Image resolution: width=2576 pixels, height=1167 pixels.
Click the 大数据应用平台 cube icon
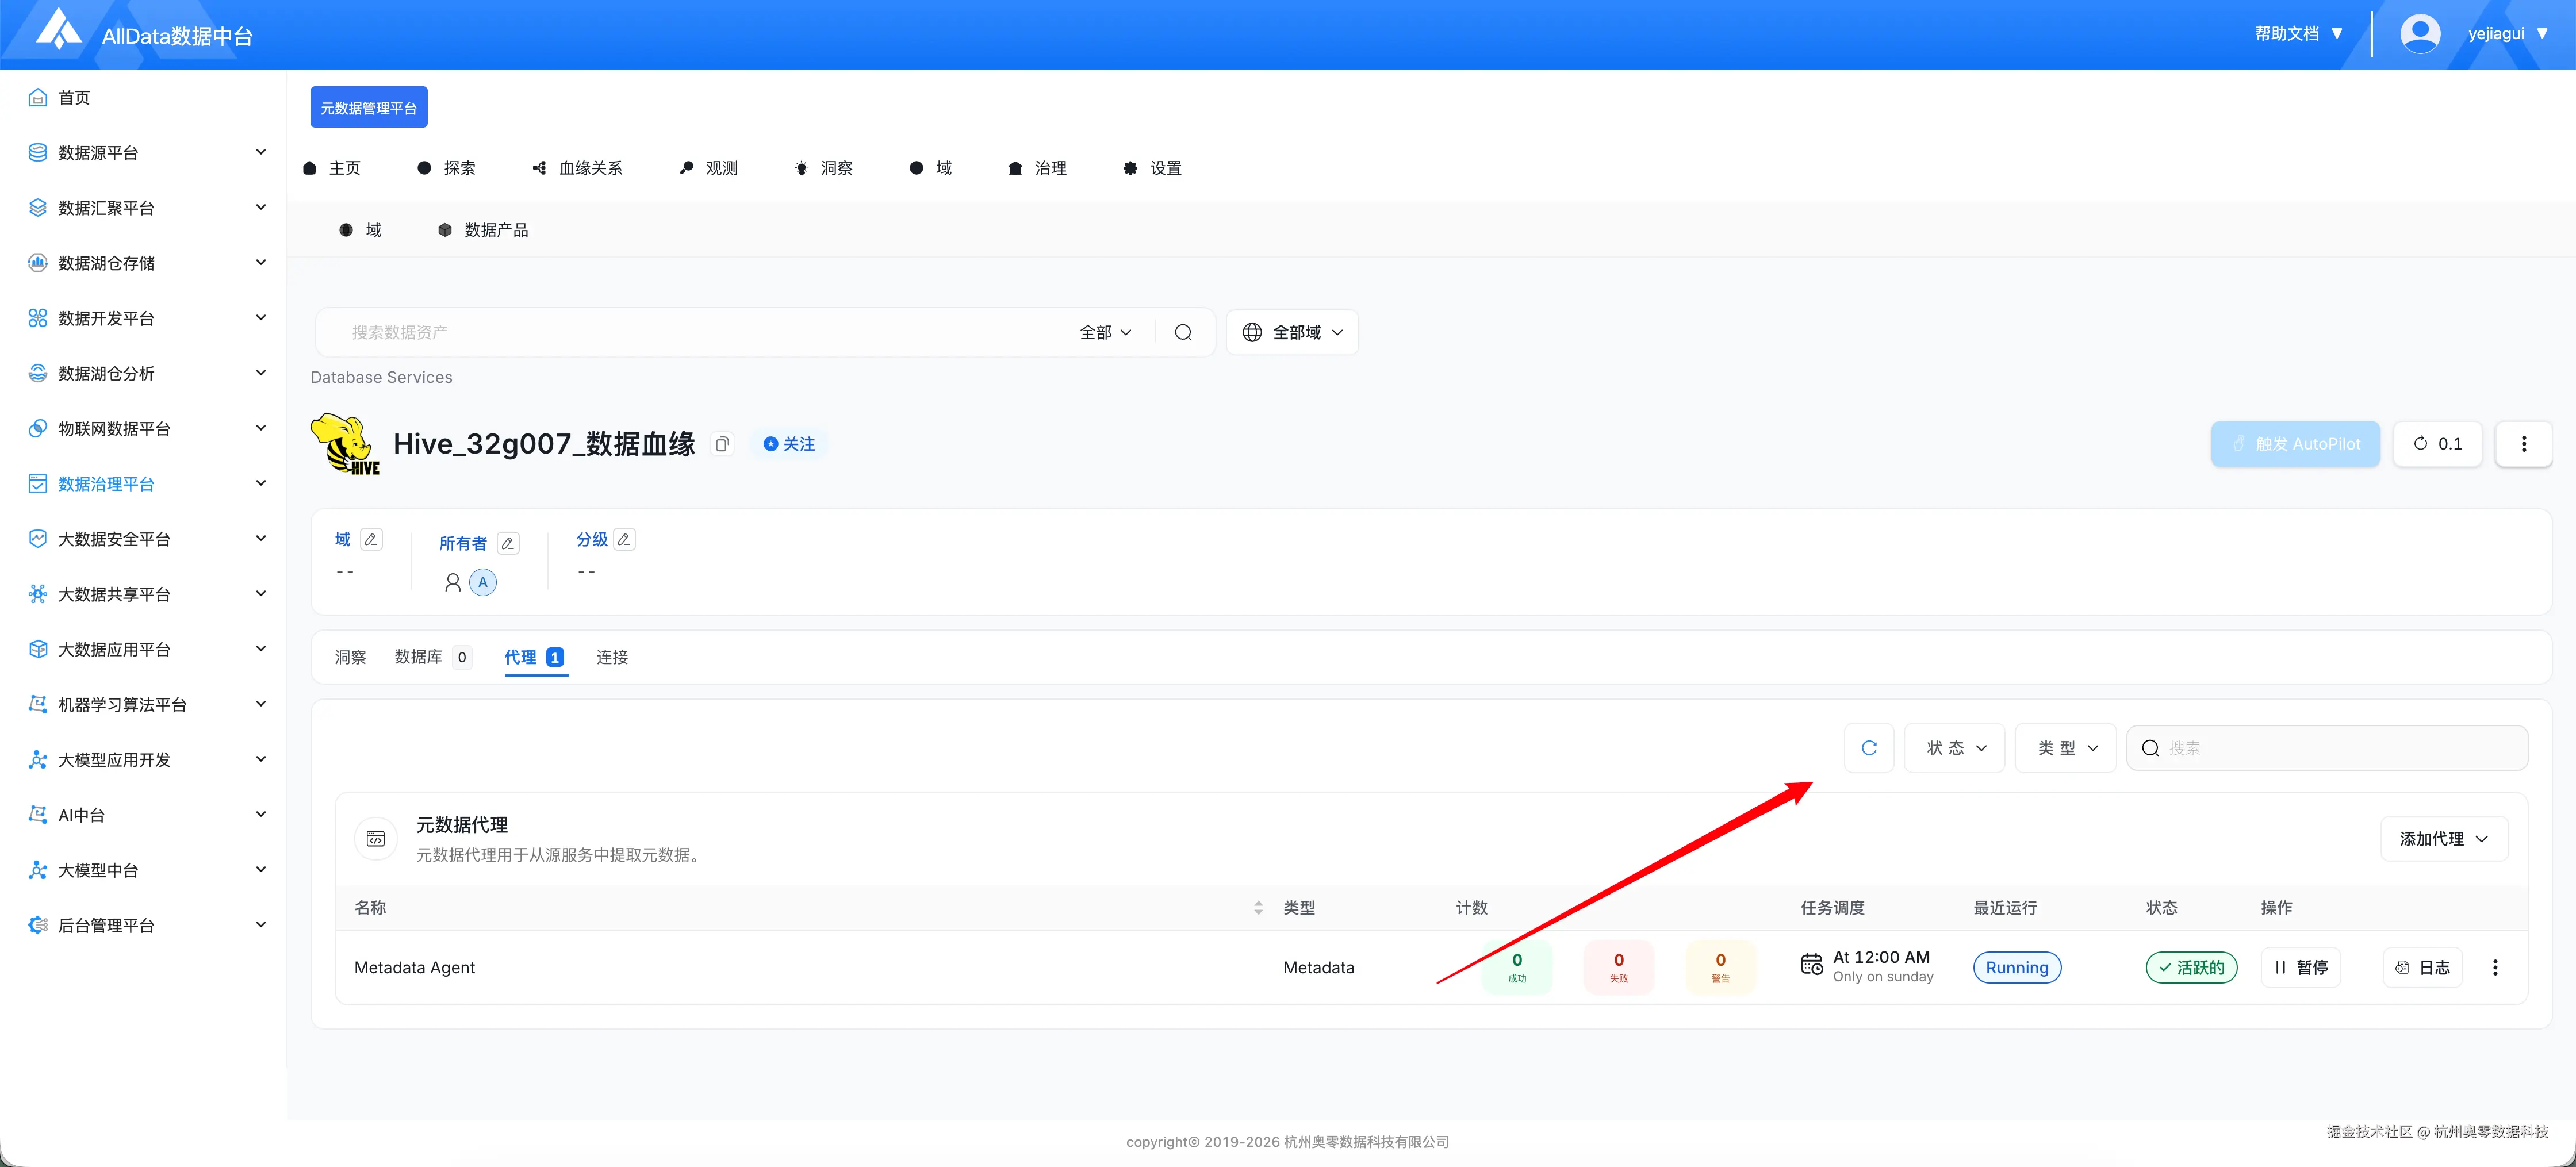click(38, 649)
